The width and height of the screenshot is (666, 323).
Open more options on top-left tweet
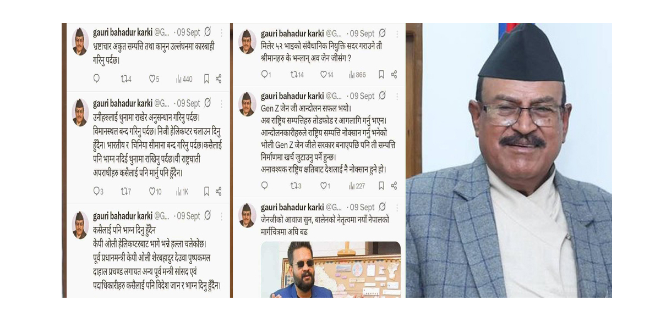222,32
